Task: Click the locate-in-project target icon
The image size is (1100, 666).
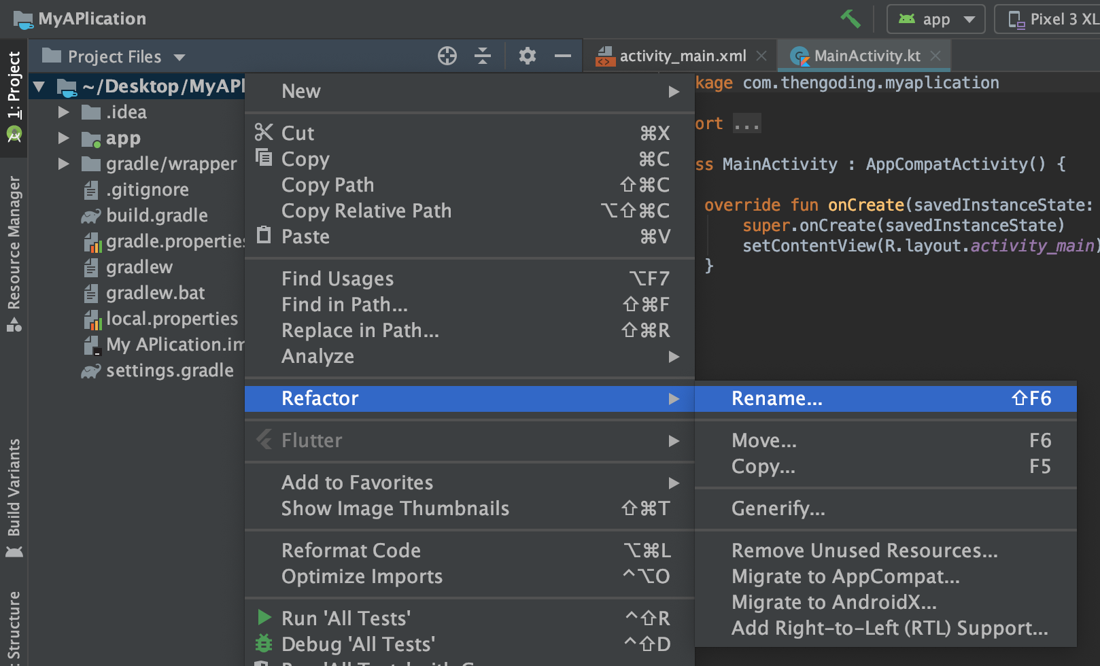Action: pos(447,56)
